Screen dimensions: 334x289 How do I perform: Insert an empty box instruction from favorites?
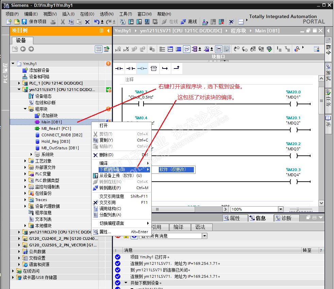tap(154, 69)
